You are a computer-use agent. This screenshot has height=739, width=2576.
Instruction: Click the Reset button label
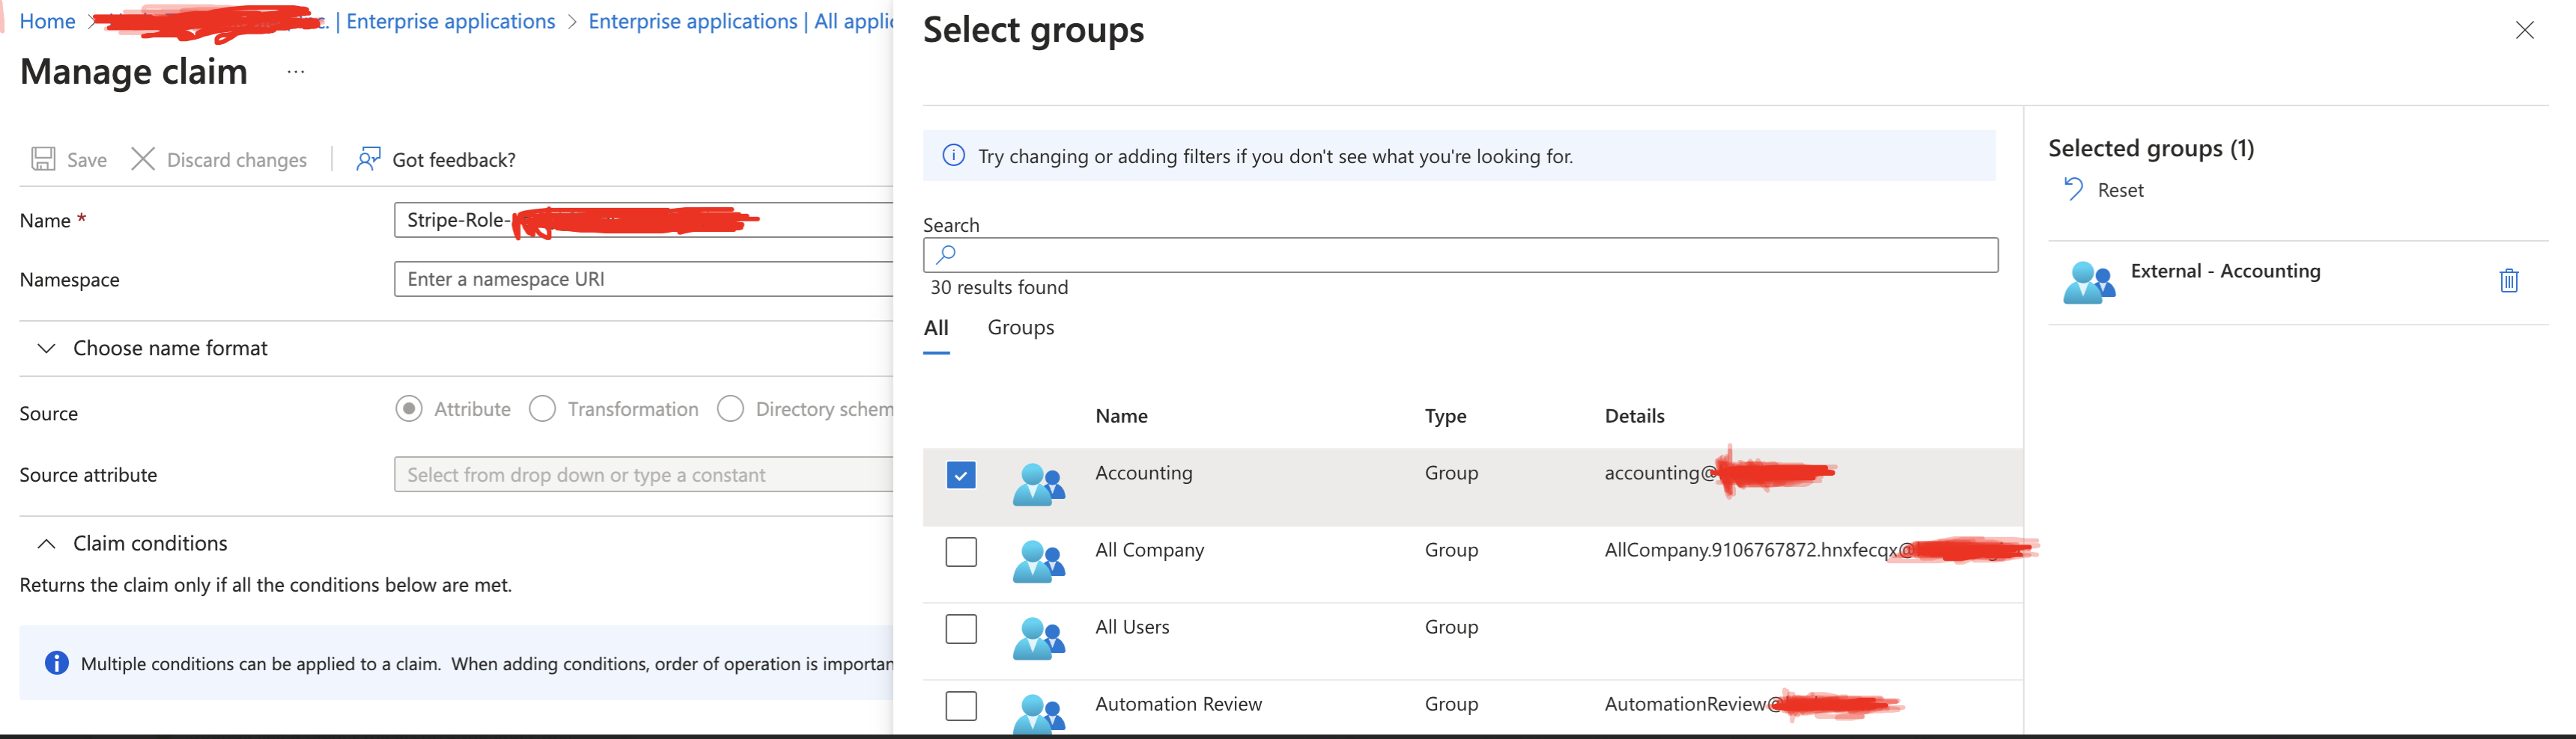coord(2120,190)
